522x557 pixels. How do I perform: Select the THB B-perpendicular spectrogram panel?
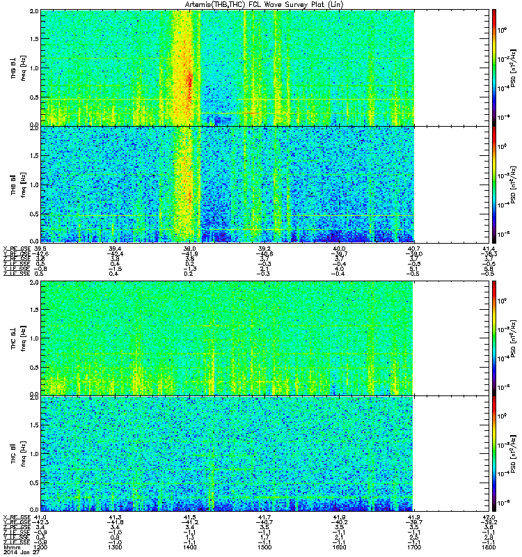(265, 68)
